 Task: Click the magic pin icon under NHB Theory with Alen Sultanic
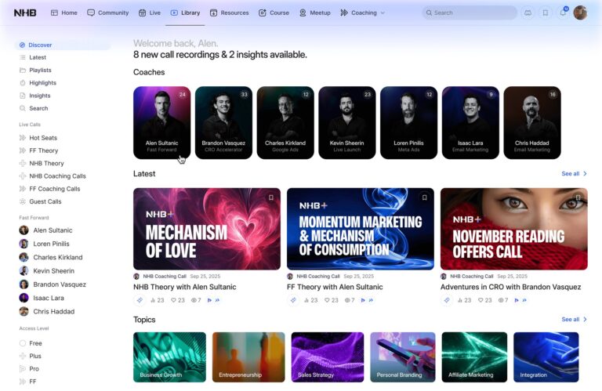[140, 300]
